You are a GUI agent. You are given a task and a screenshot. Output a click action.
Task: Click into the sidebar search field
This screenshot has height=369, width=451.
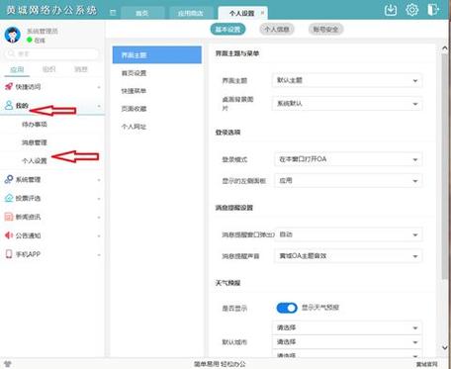click(51, 53)
